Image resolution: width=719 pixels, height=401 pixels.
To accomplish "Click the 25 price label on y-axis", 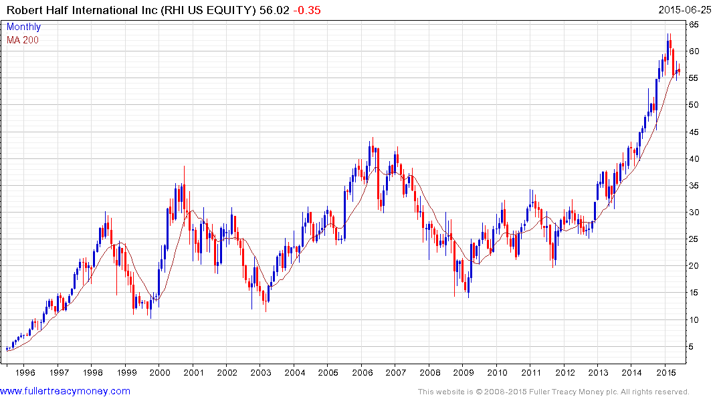I will point(694,239).
